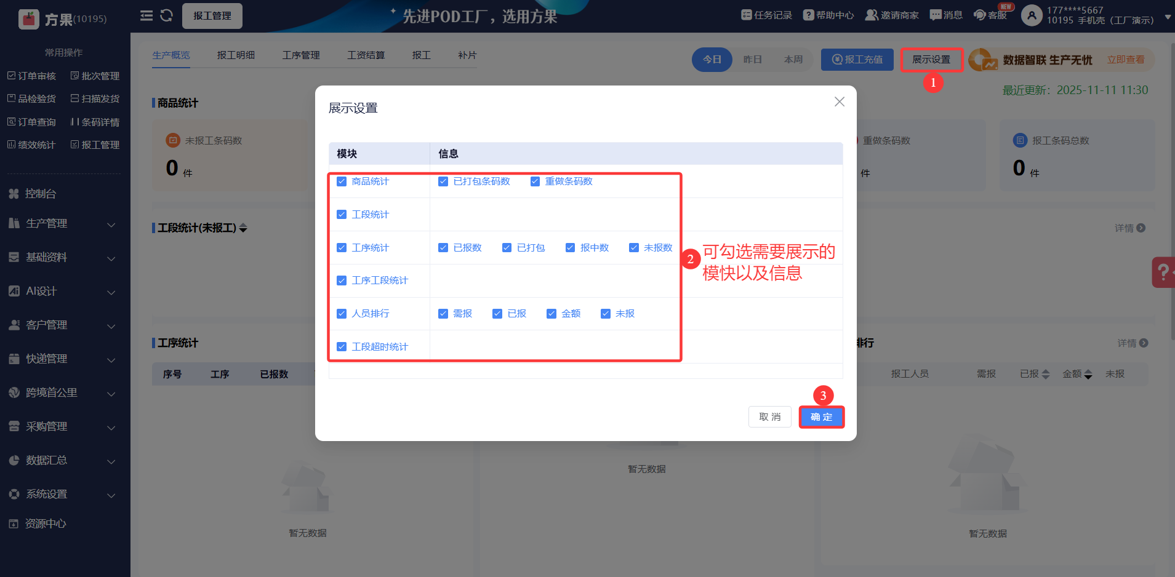1175x577 pixels.
Task: View 详情 for 工段统计 section
Action: coord(1130,228)
